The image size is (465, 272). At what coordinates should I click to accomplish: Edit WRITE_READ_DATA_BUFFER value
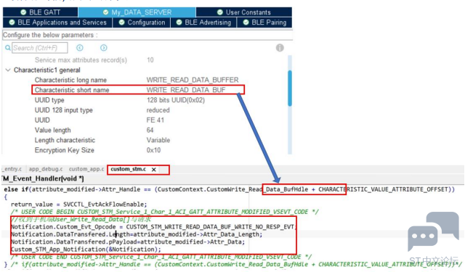click(193, 80)
